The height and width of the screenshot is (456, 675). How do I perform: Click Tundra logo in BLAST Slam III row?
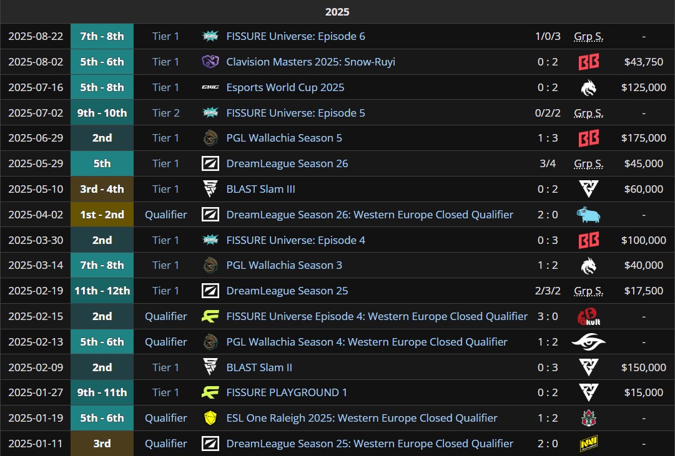pyautogui.click(x=588, y=189)
